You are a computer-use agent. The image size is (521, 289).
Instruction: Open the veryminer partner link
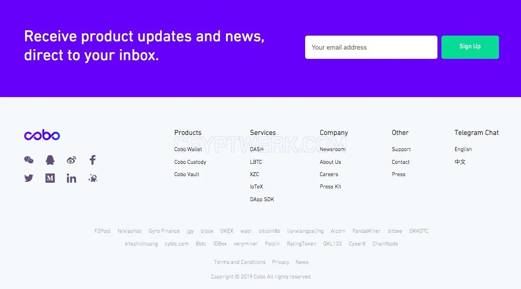[x=245, y=244]
